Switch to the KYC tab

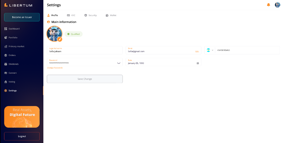click(71, 15)
